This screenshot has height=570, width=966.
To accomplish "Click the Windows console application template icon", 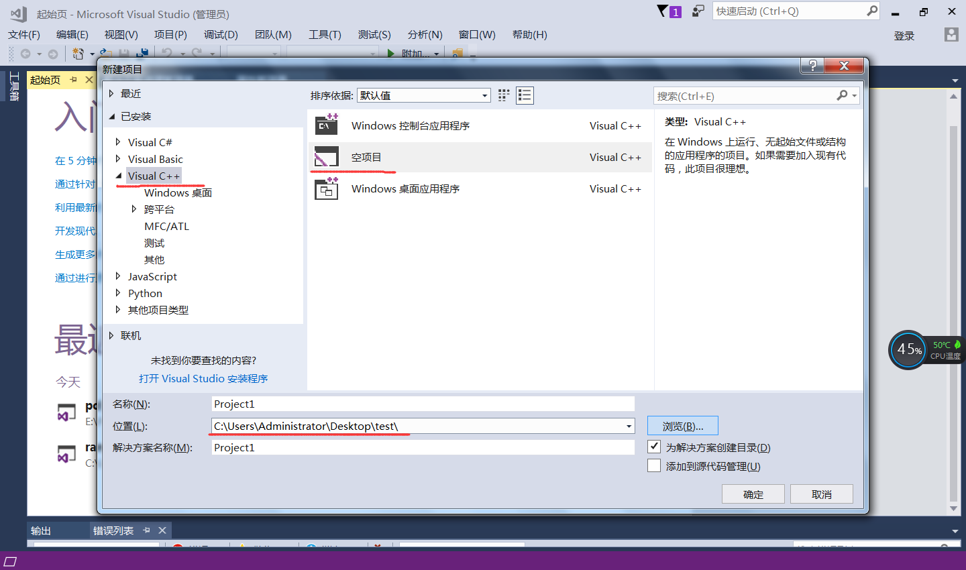I will tap(327, 125).
